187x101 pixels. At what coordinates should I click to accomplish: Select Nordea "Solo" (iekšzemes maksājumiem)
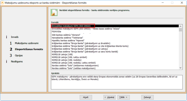[x=115, y=66]
